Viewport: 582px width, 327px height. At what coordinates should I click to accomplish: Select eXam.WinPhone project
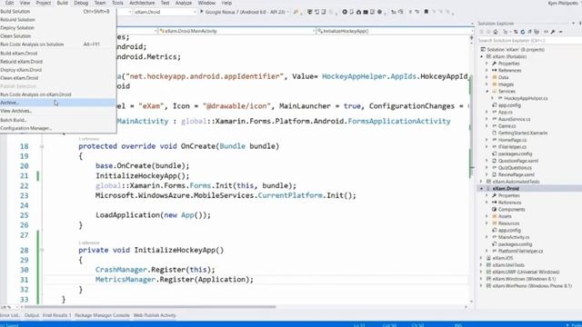(532, 286)
